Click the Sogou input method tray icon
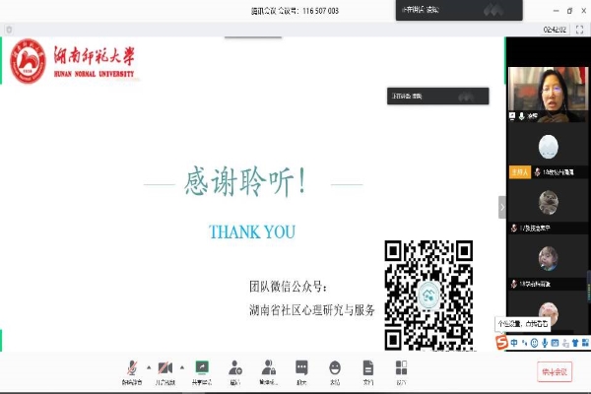Viewport: 591px width, 394px height. click(500, 342)
